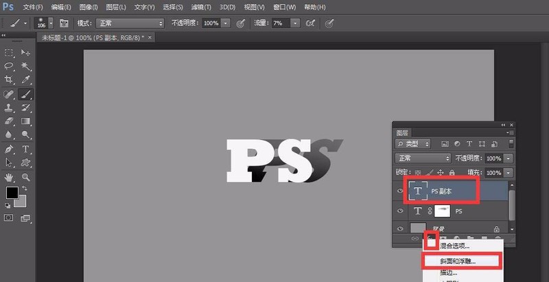Screen dimensions: 549x282
Task: Pick the Magic Wand tool
Action: click(x=26, y=67)
